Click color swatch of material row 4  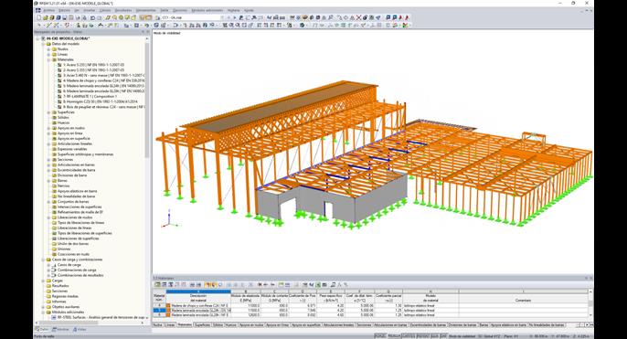(168, 305)
